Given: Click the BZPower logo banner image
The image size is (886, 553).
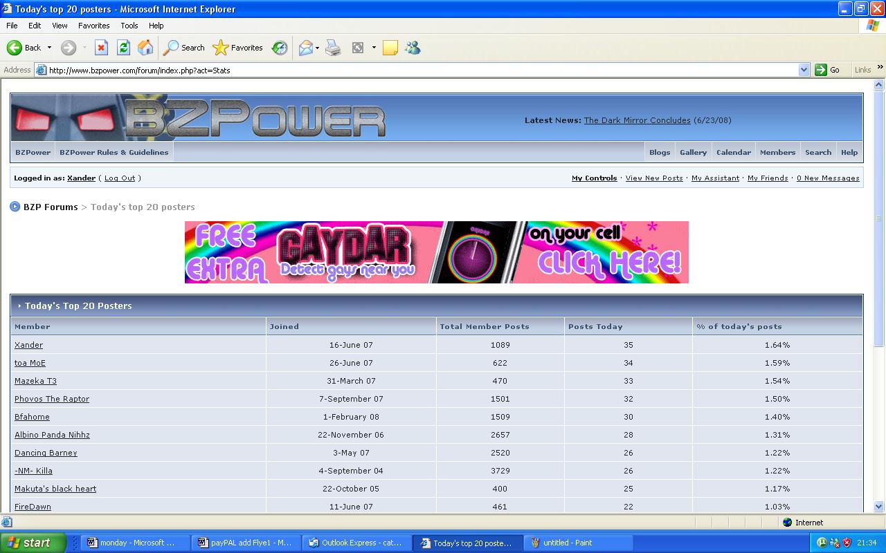Looking at the screenshot, I should [198, 118].
